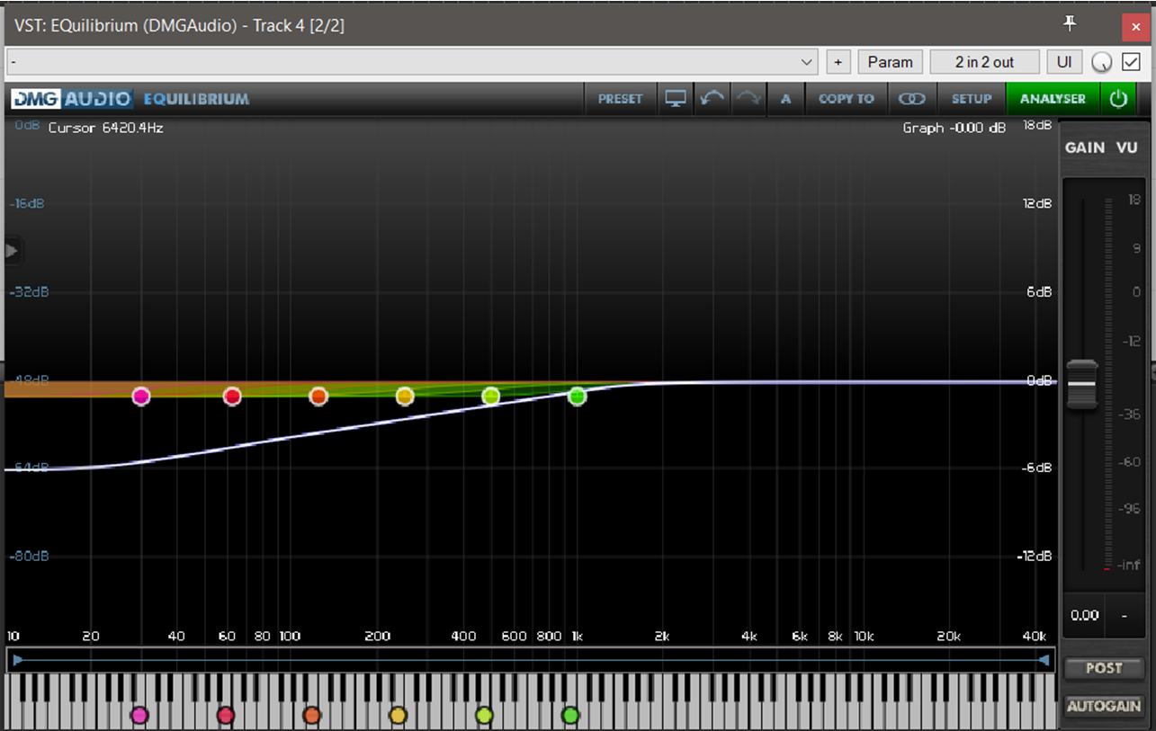Screen dimensions: 1156x731
Task: Click the "1k" frequency label
Action: [x=578, y=637]
